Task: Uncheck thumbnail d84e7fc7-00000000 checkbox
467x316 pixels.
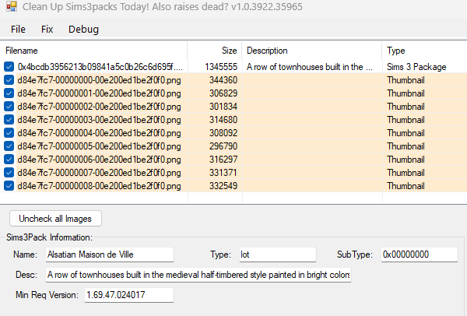Action: (x=9, y=80)
